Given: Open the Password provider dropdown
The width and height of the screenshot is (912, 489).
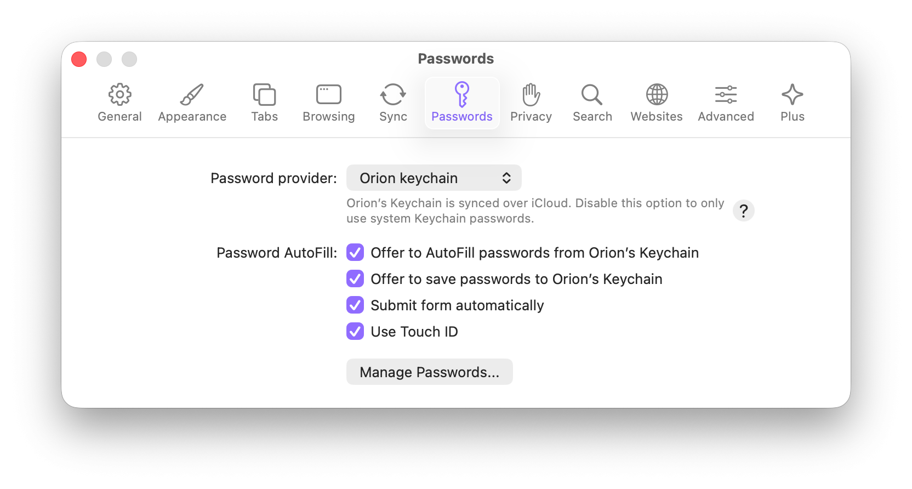Looking at the screenshot, I should (434, 178).
